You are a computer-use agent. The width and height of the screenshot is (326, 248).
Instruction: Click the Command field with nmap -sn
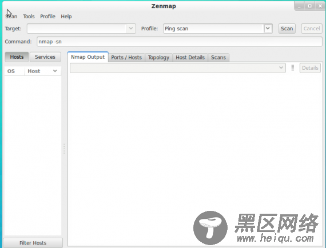point(180,42)
